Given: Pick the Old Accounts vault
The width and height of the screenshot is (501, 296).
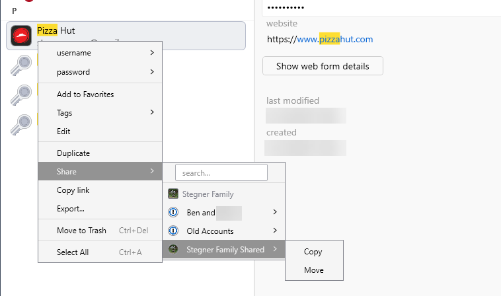Looking at the screenshot, I should 223,231.
